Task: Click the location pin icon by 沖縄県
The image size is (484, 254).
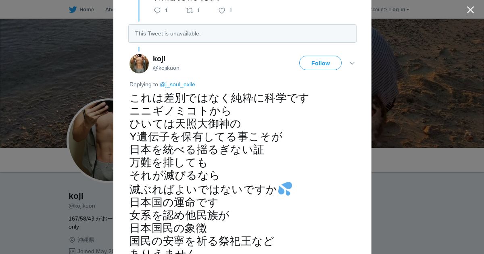Action: click(72, 240)
